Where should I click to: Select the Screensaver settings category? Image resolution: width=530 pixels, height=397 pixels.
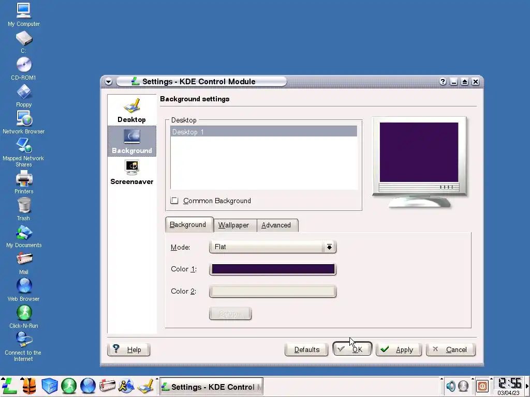132,172
